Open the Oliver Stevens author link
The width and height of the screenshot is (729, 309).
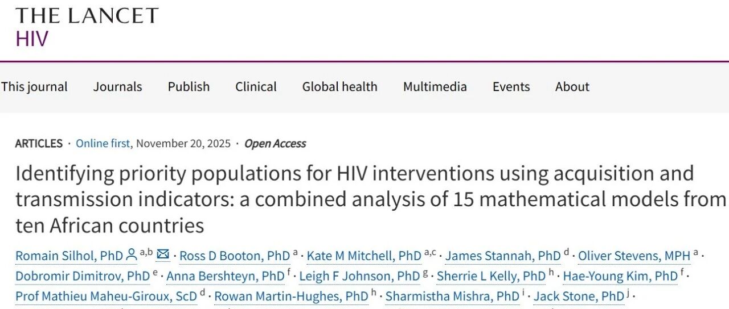(634, 256)
